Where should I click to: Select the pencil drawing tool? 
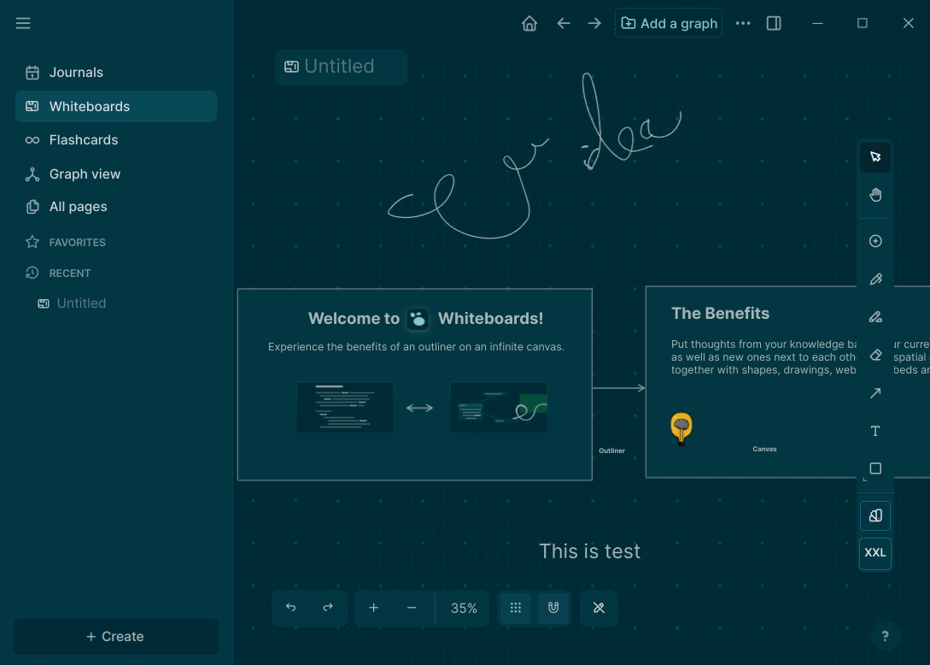click(x=875, y=279)
